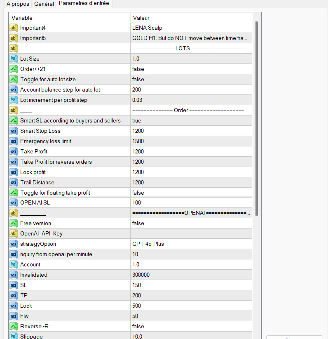Open the Reverse -R false value selector
Viewport: 328px width, 339px height.
(190, 327)
